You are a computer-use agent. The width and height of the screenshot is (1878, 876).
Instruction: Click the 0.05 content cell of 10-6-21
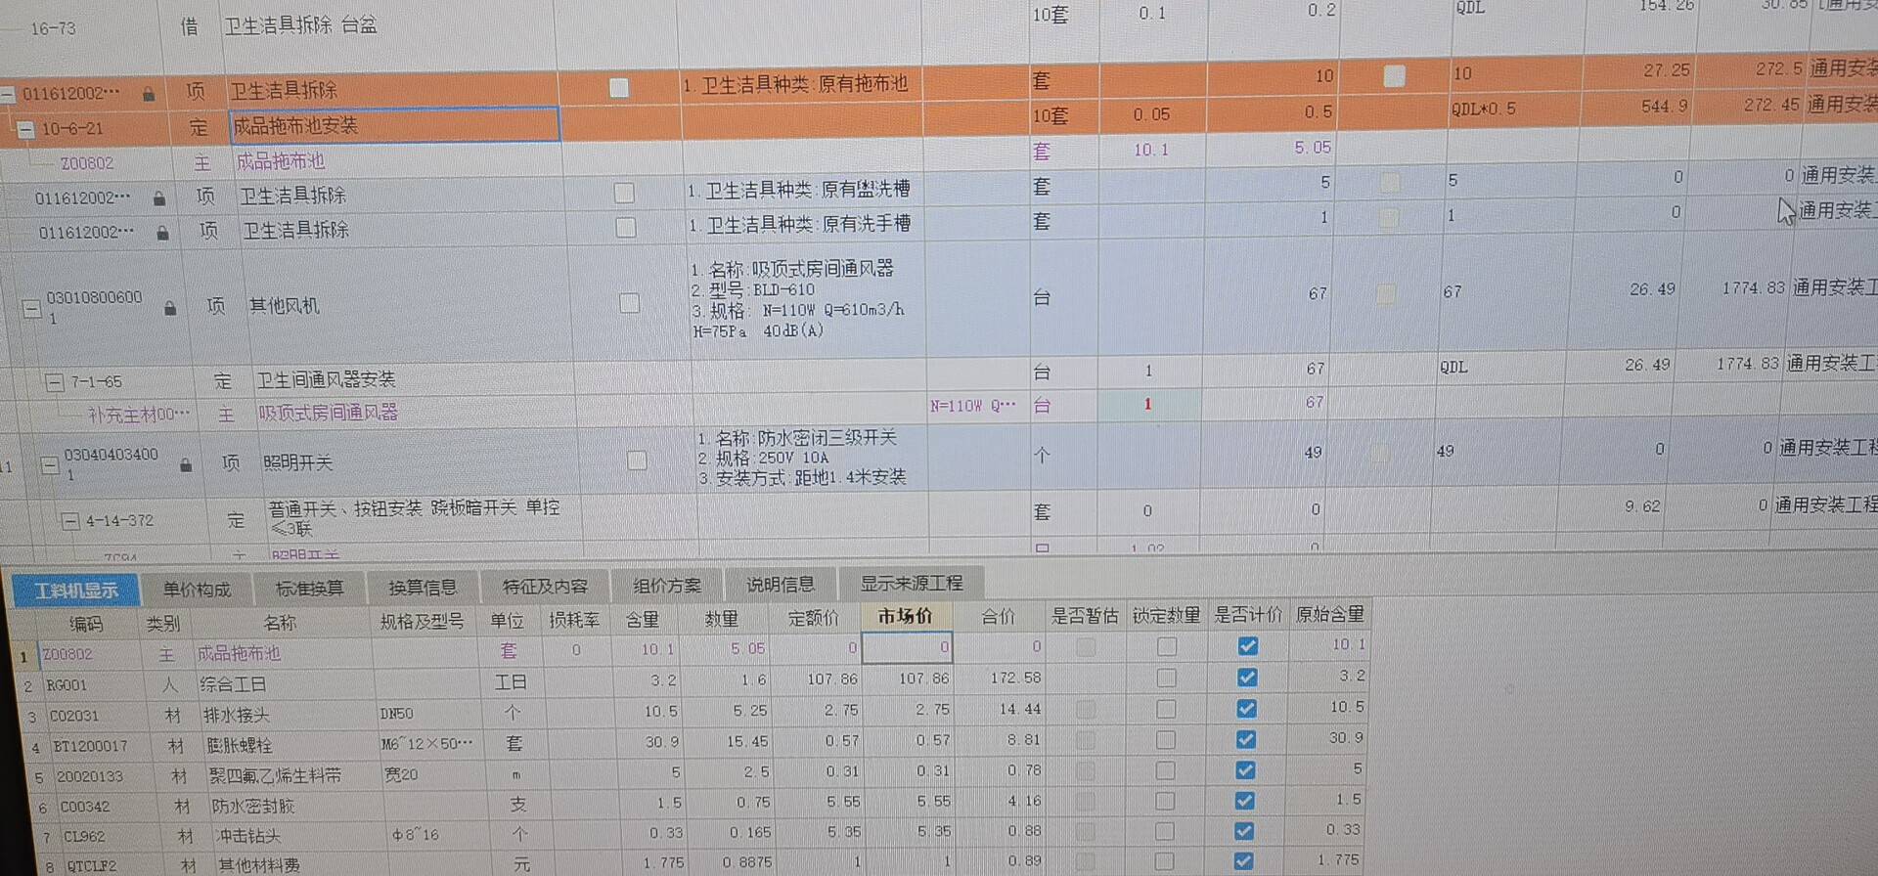[1151, 114]
